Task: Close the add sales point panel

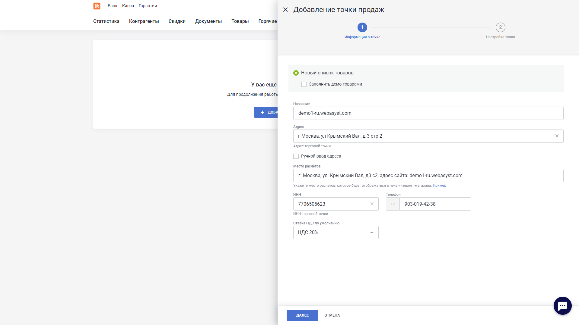Action: [285, 10]
